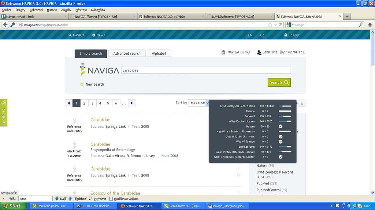Click the carabidae search input field
Screen dimensions: 375x210
point(206,70)
